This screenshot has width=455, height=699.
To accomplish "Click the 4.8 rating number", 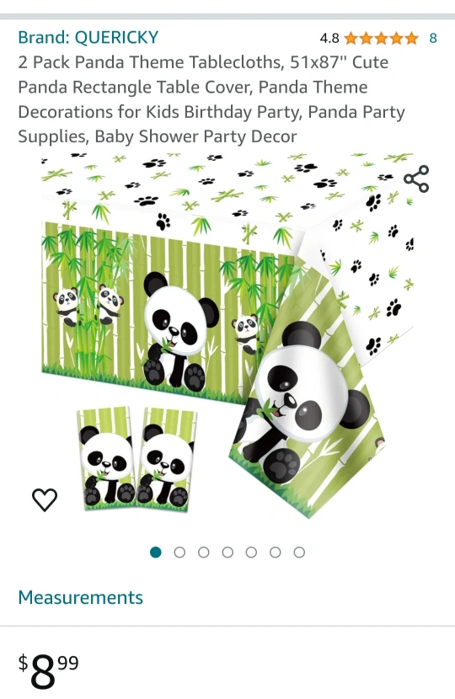I will [329, 39].
